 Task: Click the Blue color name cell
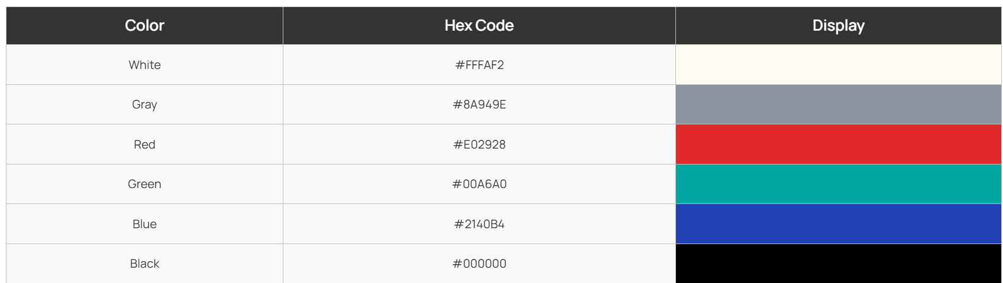click(x=145, y=224)
